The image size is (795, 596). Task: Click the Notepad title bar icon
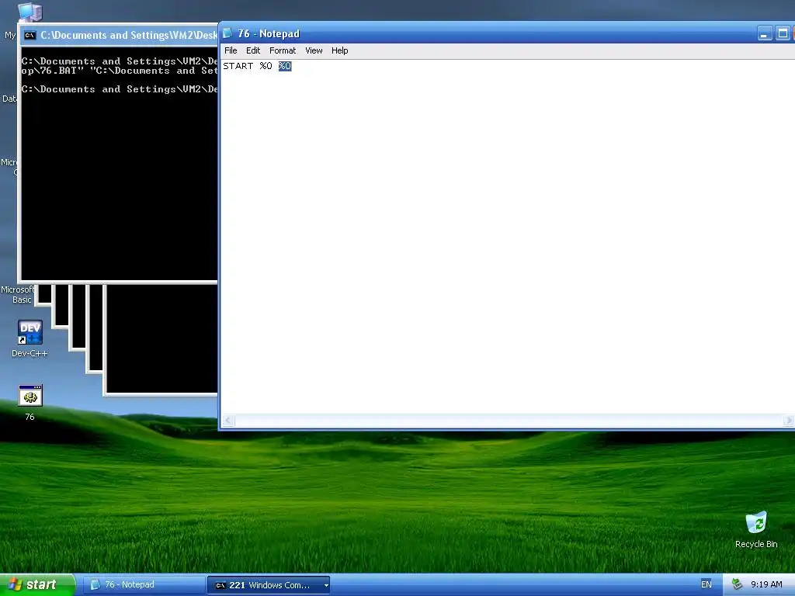point(227,33)
